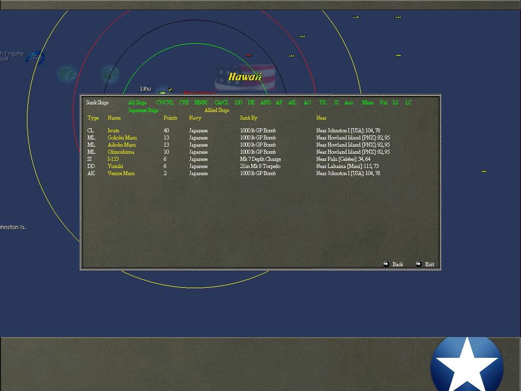Sort by Points column header
Screen dimensions: 521x391
point(170,118)
